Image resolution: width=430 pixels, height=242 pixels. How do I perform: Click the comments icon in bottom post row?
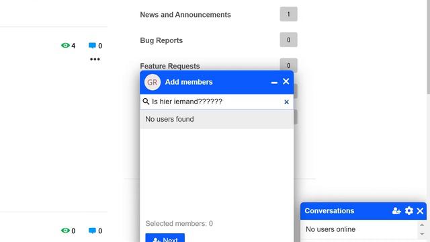(92, 231)
